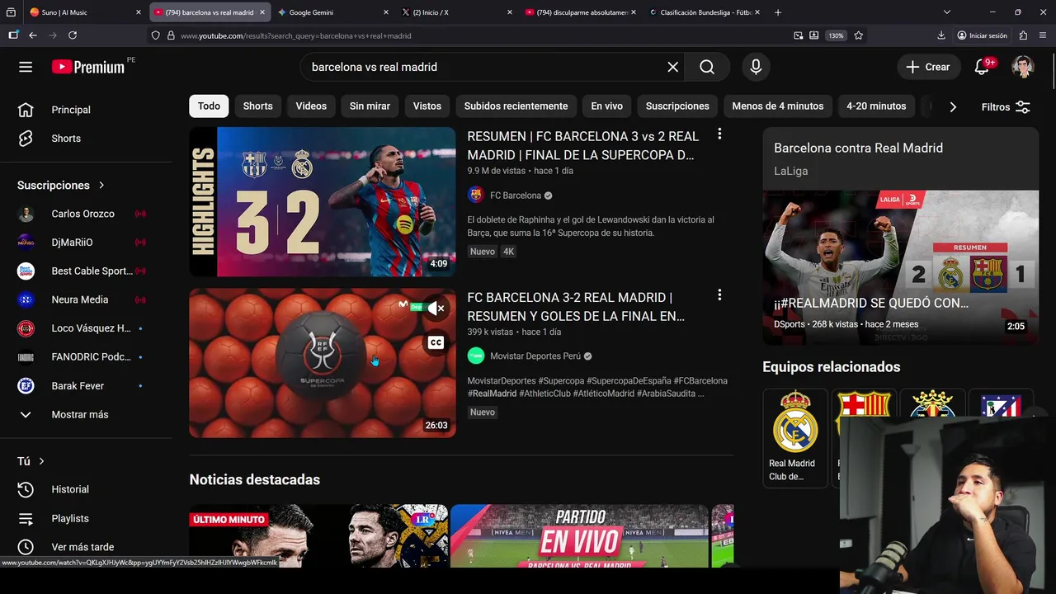Close the Google Gemini tab
The width and height of the screenshot is (1056, 594).
(386, 12)
